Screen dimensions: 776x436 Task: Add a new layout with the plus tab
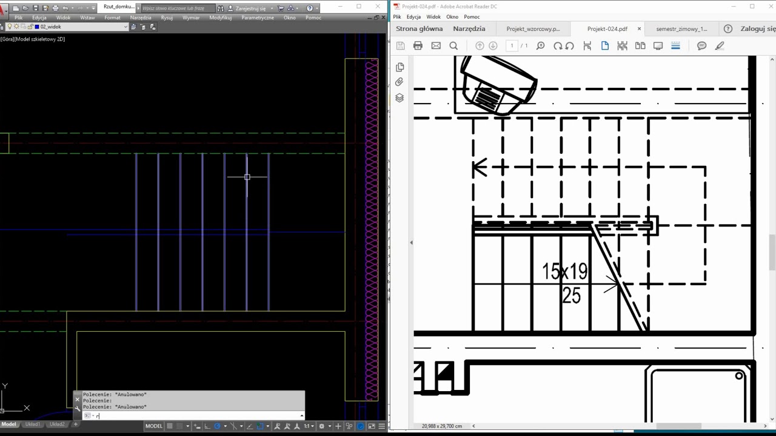75,424
